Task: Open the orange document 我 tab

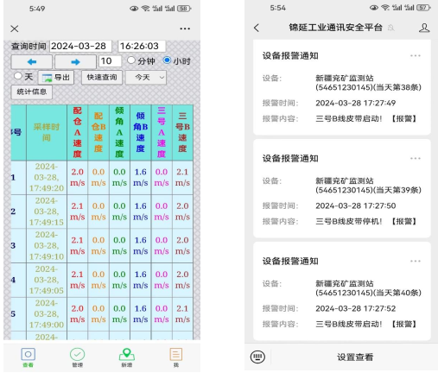Action: [176, 357]
